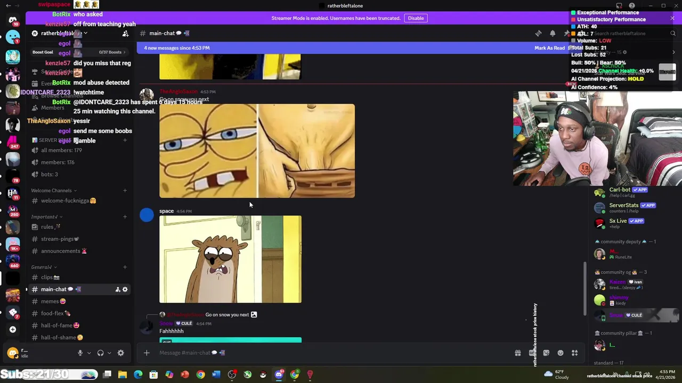Open the memes channel

(x=79, y=301)
